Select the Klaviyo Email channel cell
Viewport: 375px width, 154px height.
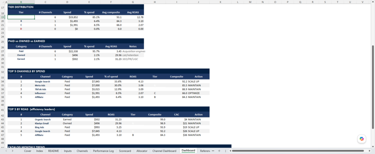[x=45, y=123]
